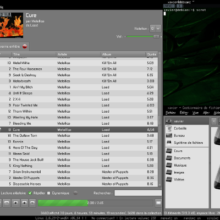Click the small button right of progress bar
Viewport: 220px width, 220px height.
click(x=158, y=203)
